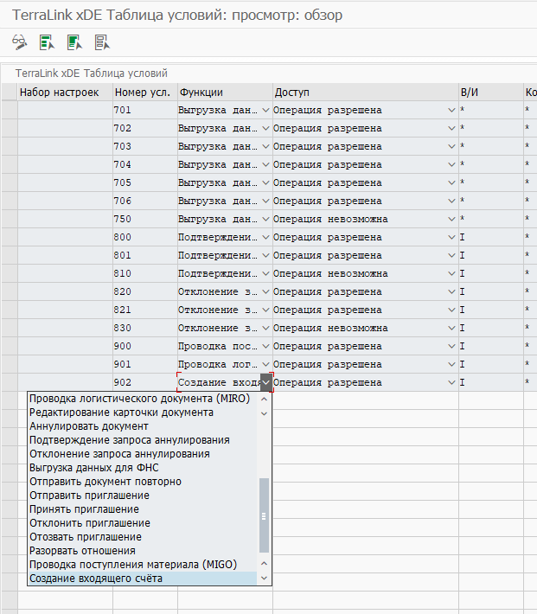Select the row marker for condition 830
Screen dimensions: 537x614
[9, 328]
